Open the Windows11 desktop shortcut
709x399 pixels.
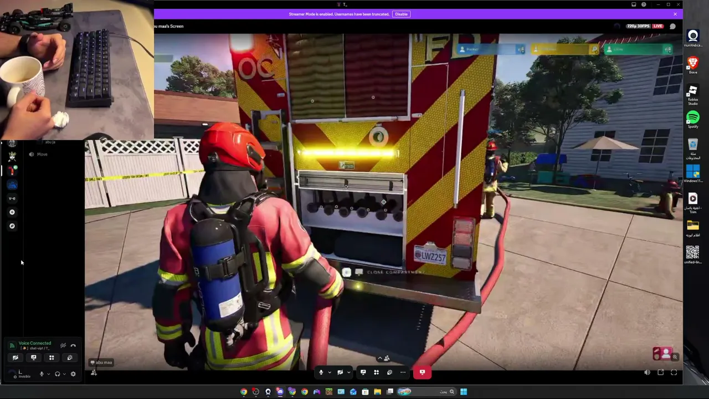point(693,173)
